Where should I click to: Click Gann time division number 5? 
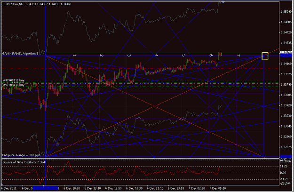184,56
